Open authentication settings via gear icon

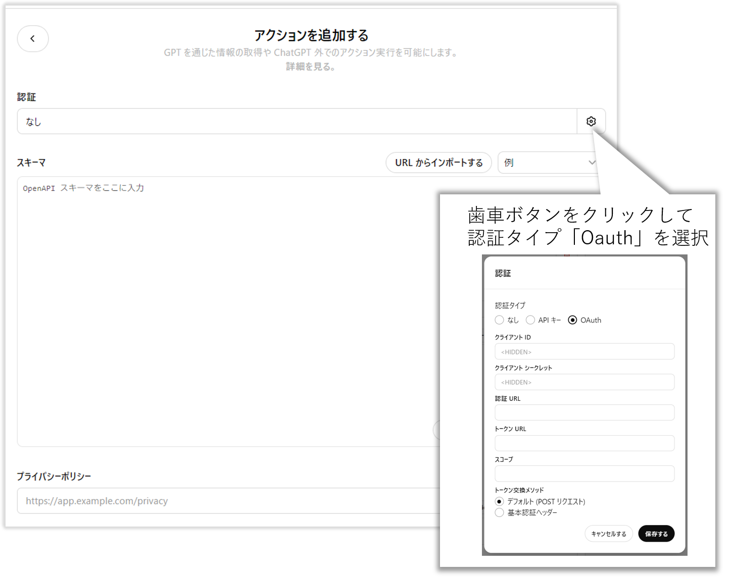(x=591, y=121)
